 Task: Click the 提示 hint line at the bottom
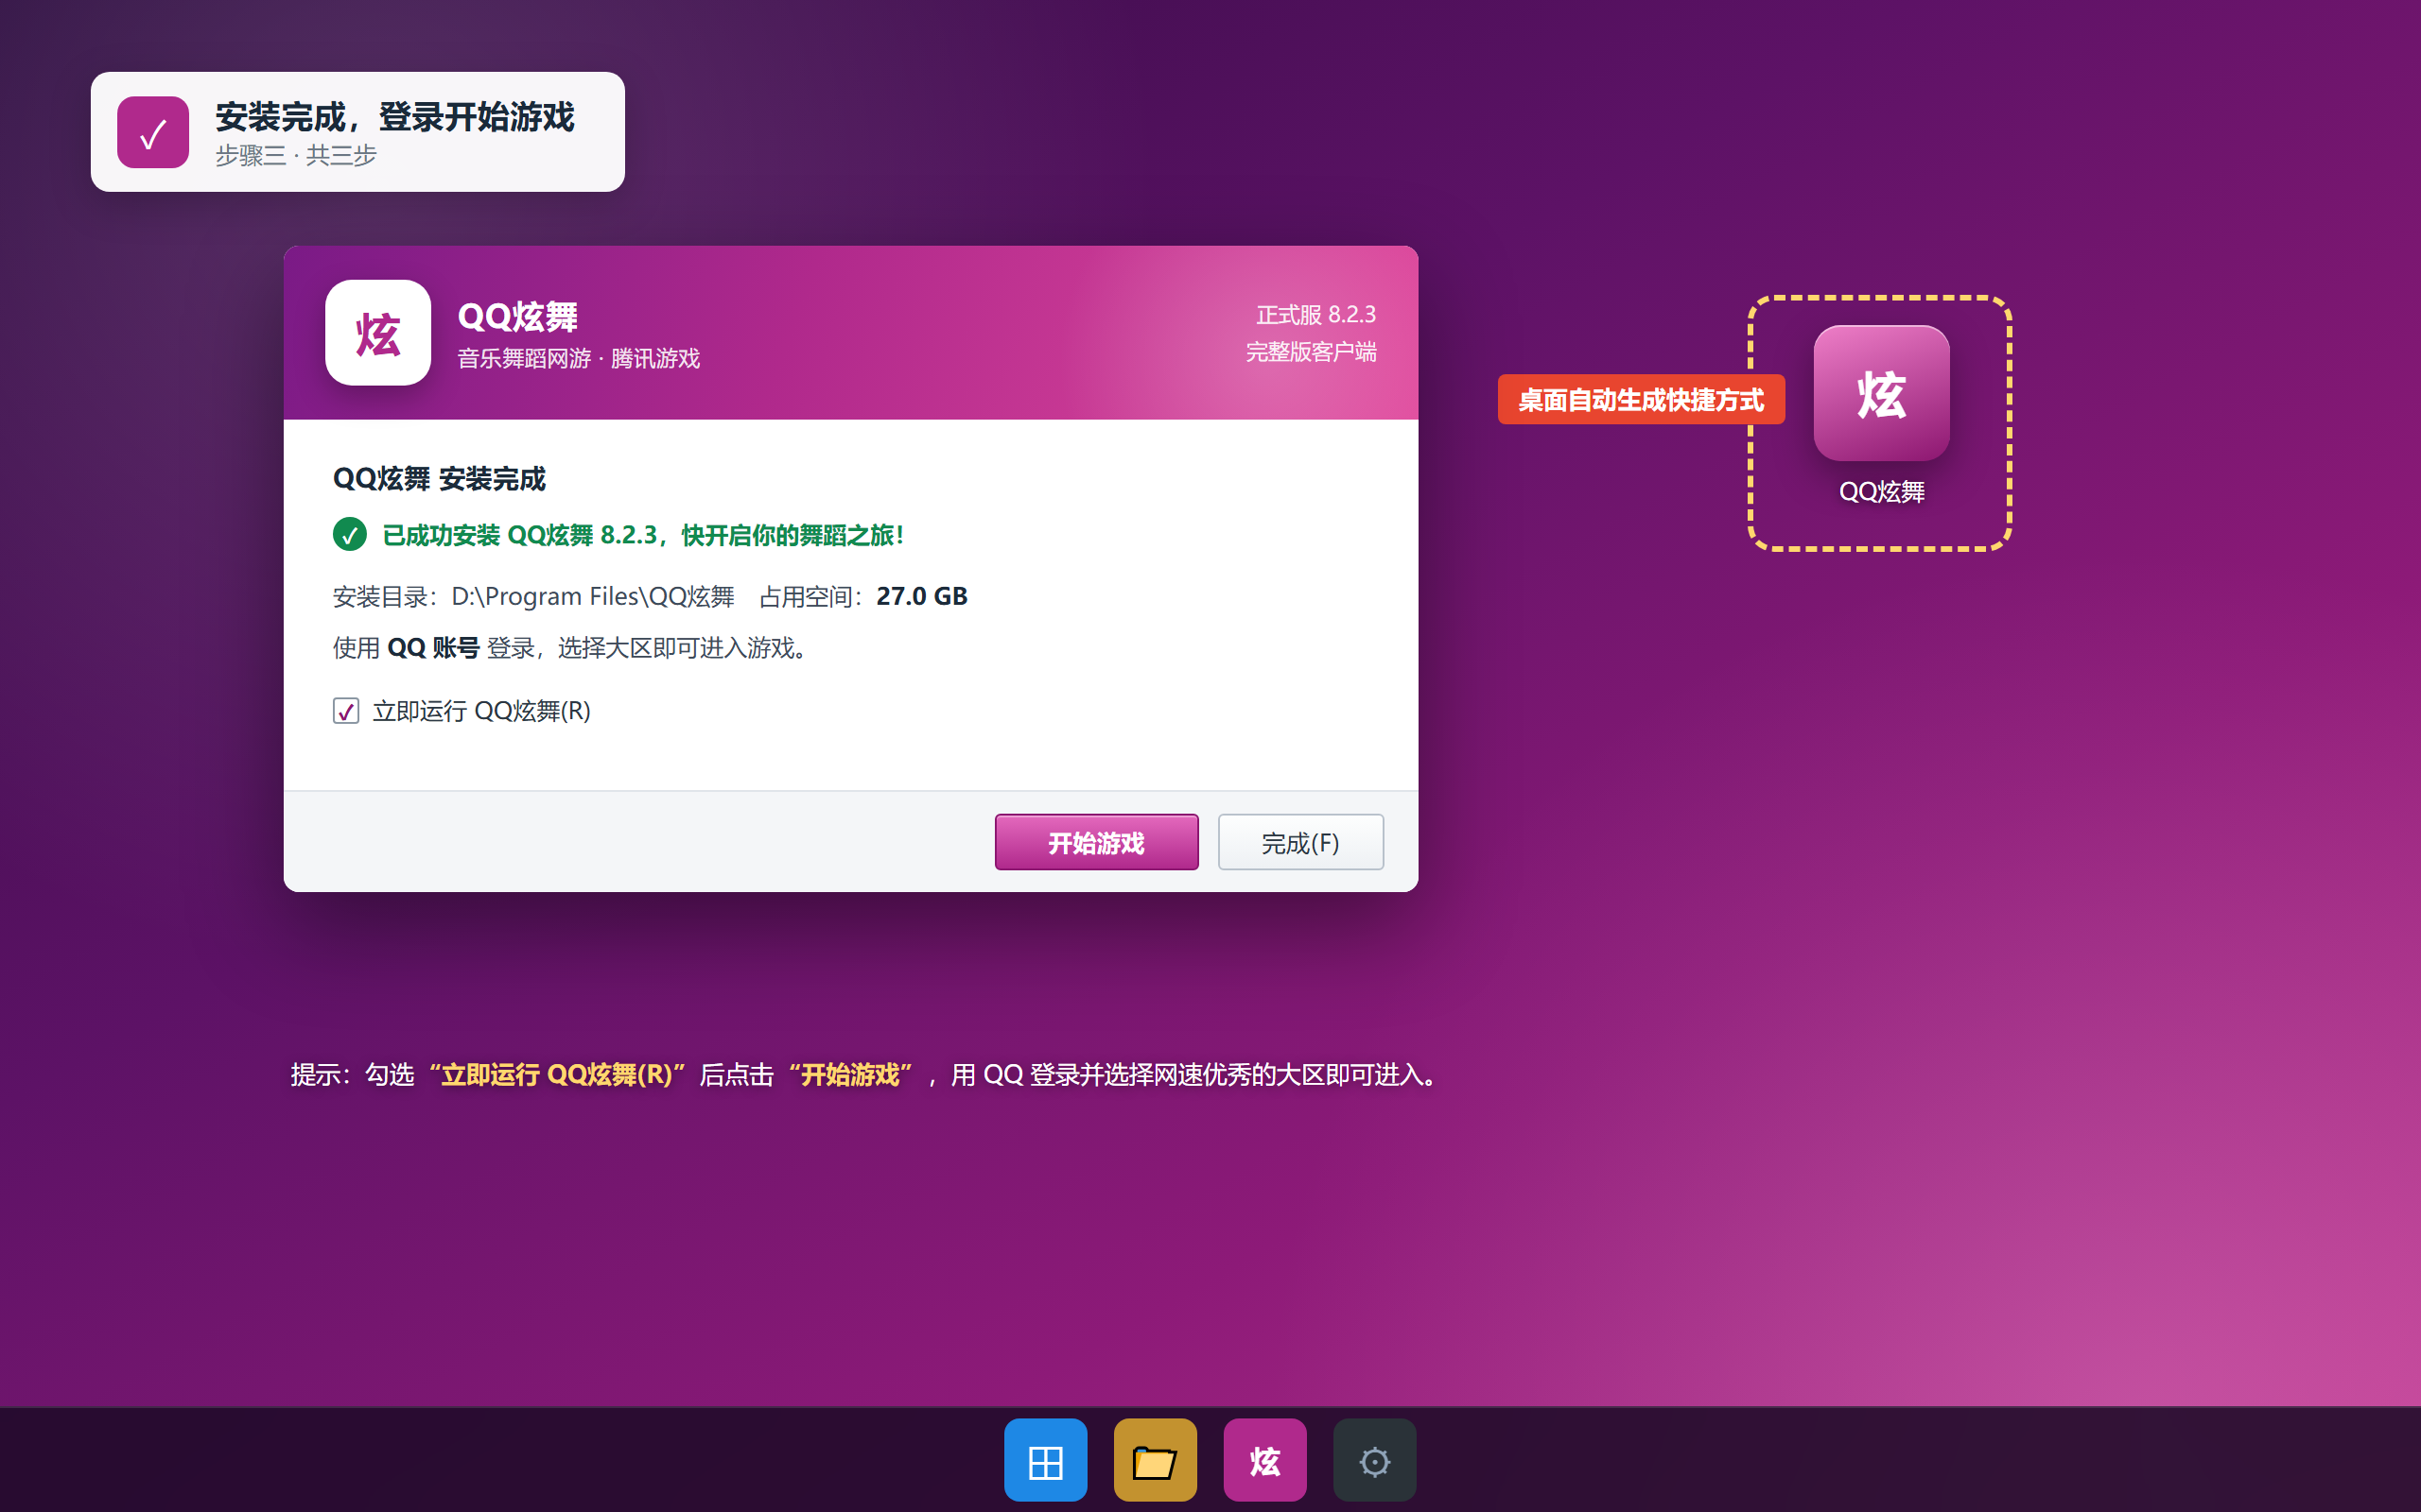(x=865, y=1074)
